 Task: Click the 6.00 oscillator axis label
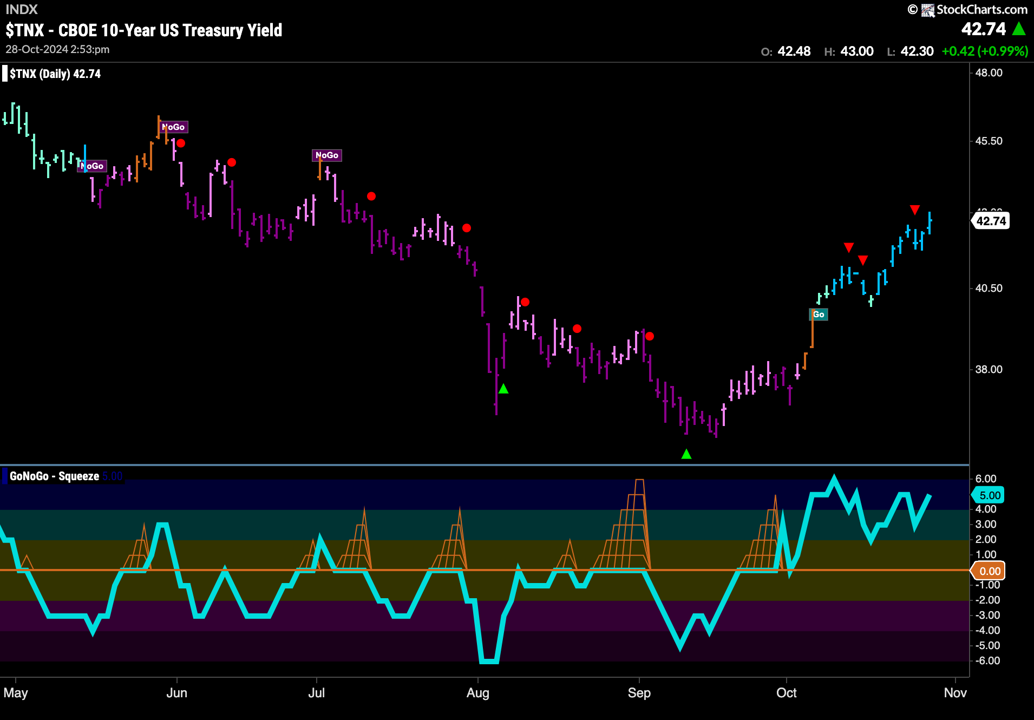pyautogui.click(x=986, y=479)
